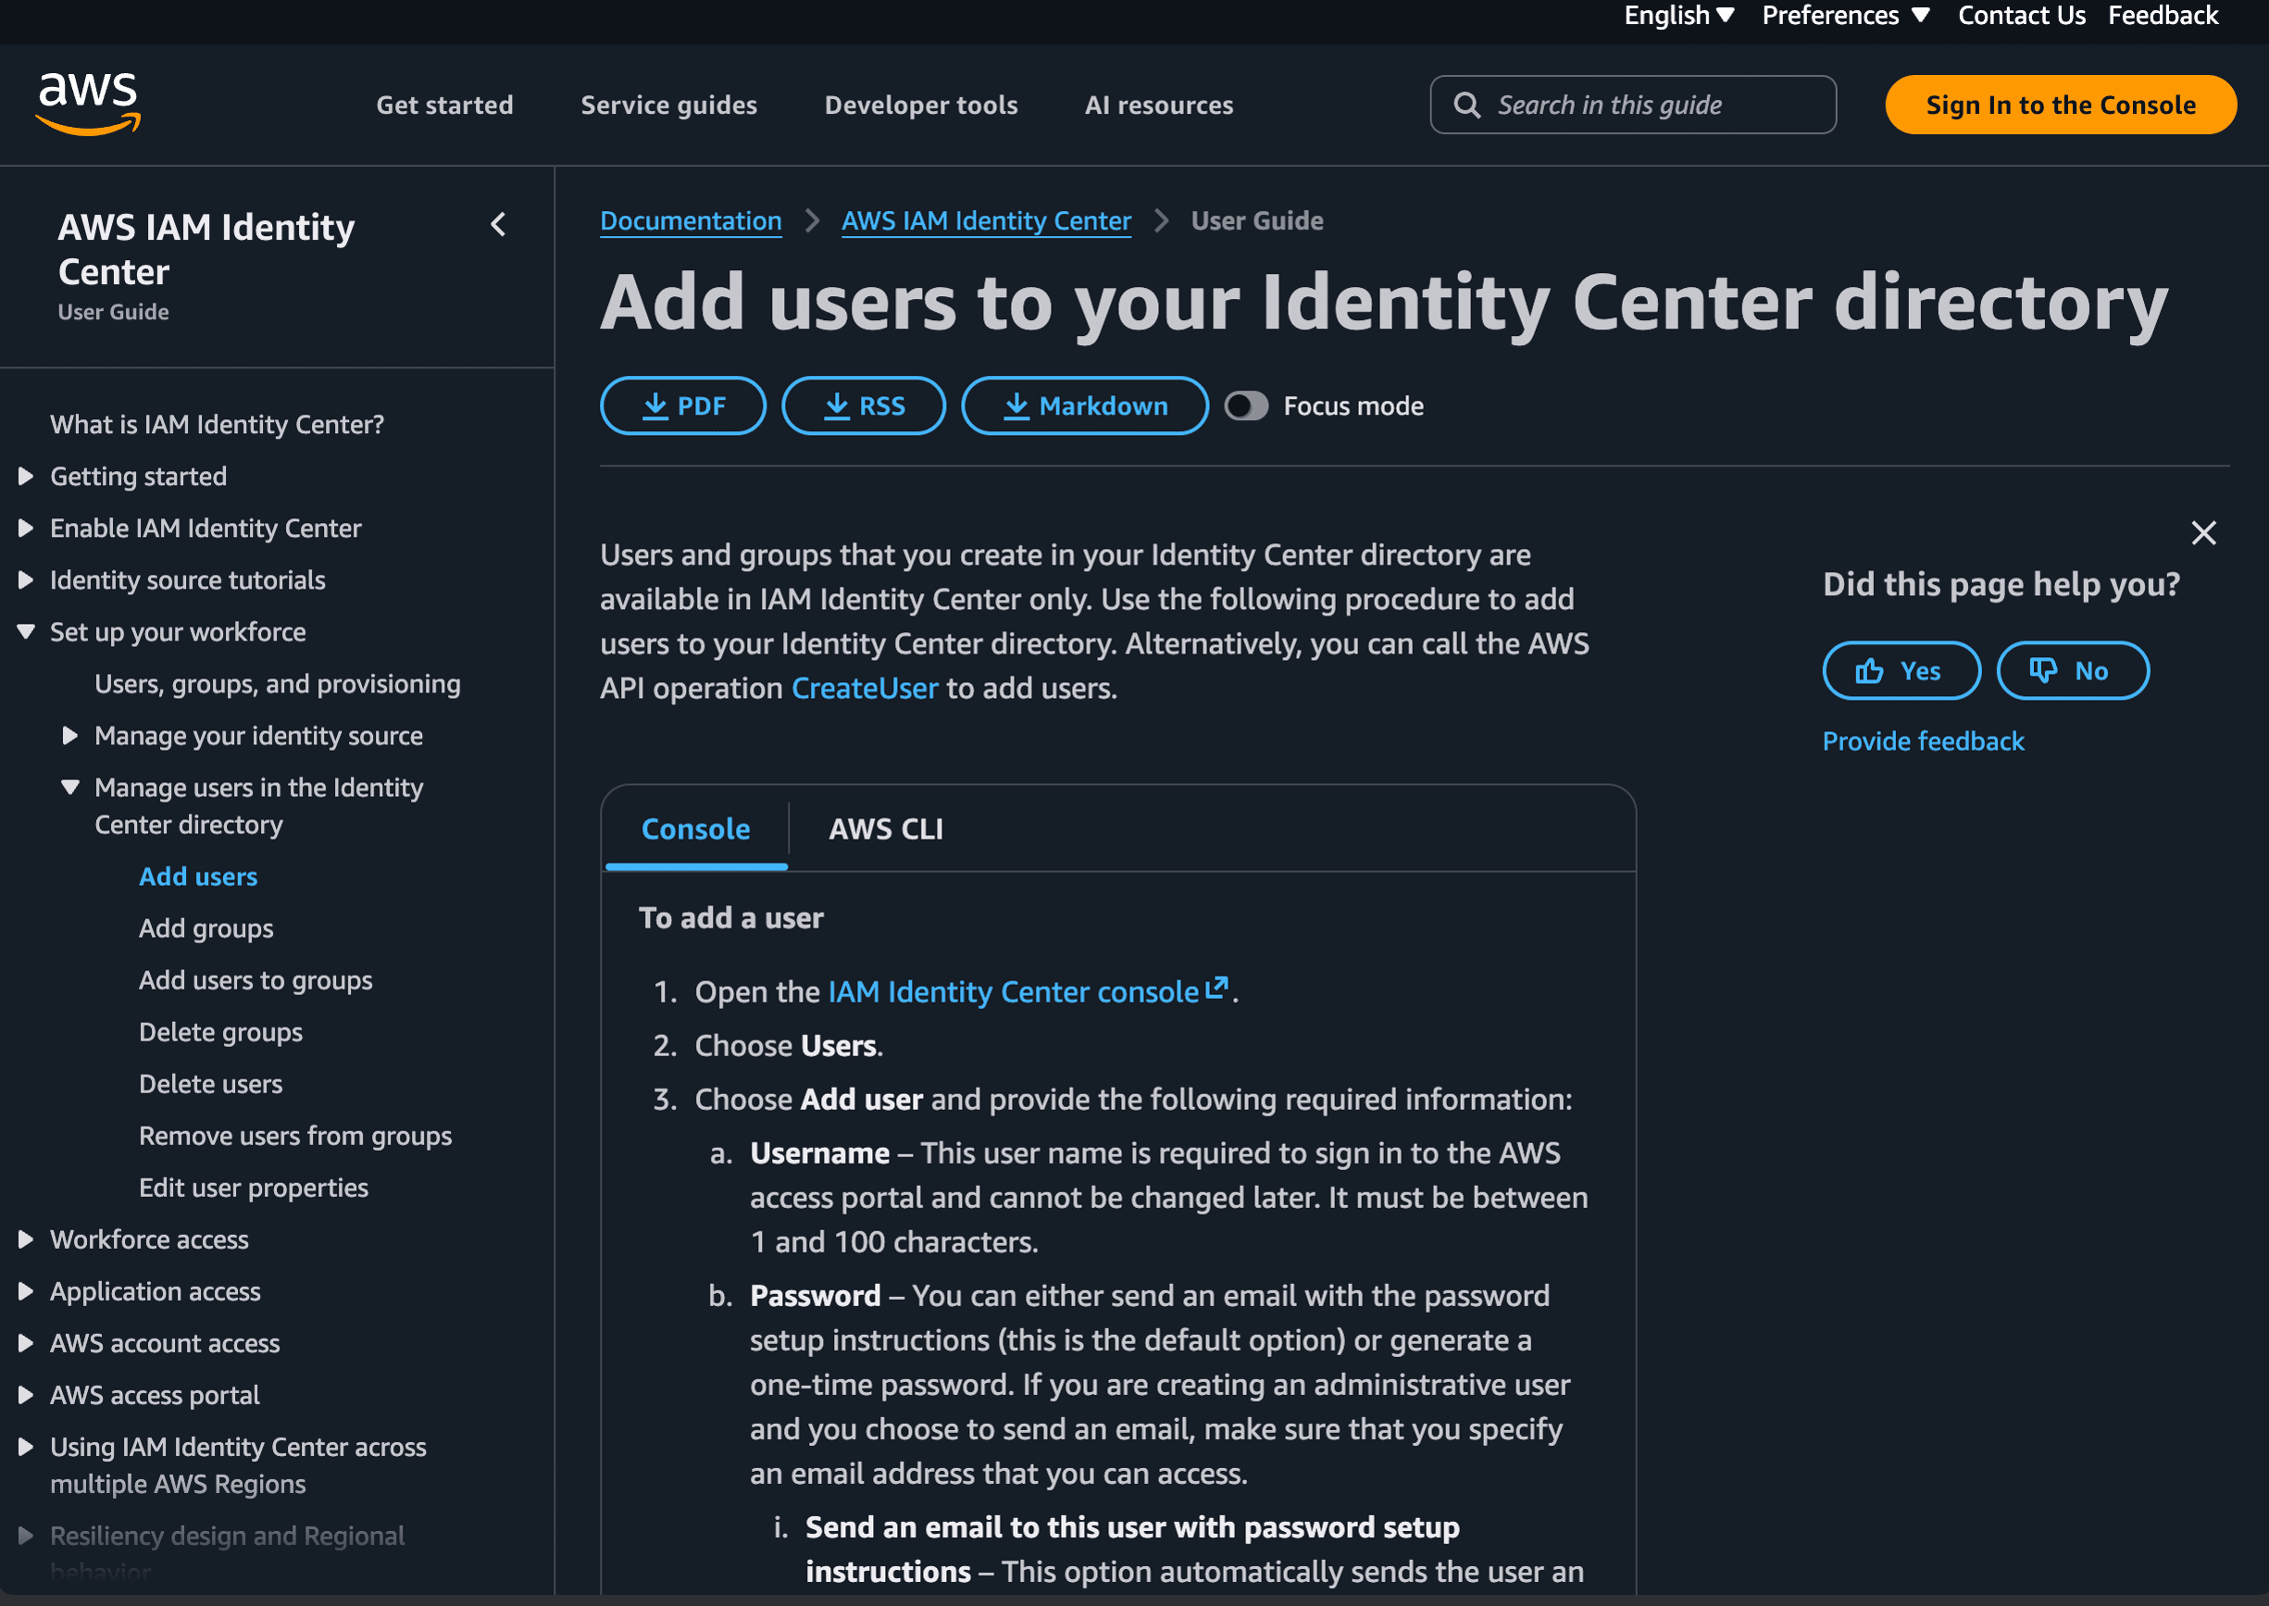This screenshot has height=1606, width=2269.
Task: Open the Preferences dropdown
Action: (x=1845, y=16)
